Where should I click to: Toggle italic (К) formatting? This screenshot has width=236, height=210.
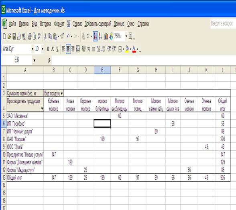click(x=53, y=49)
